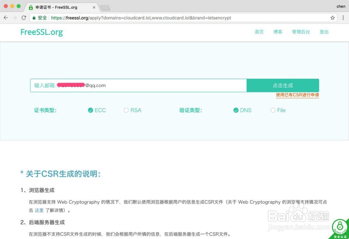
Task: Open the Chrome three-dot menu
Action: coord(343,18)
